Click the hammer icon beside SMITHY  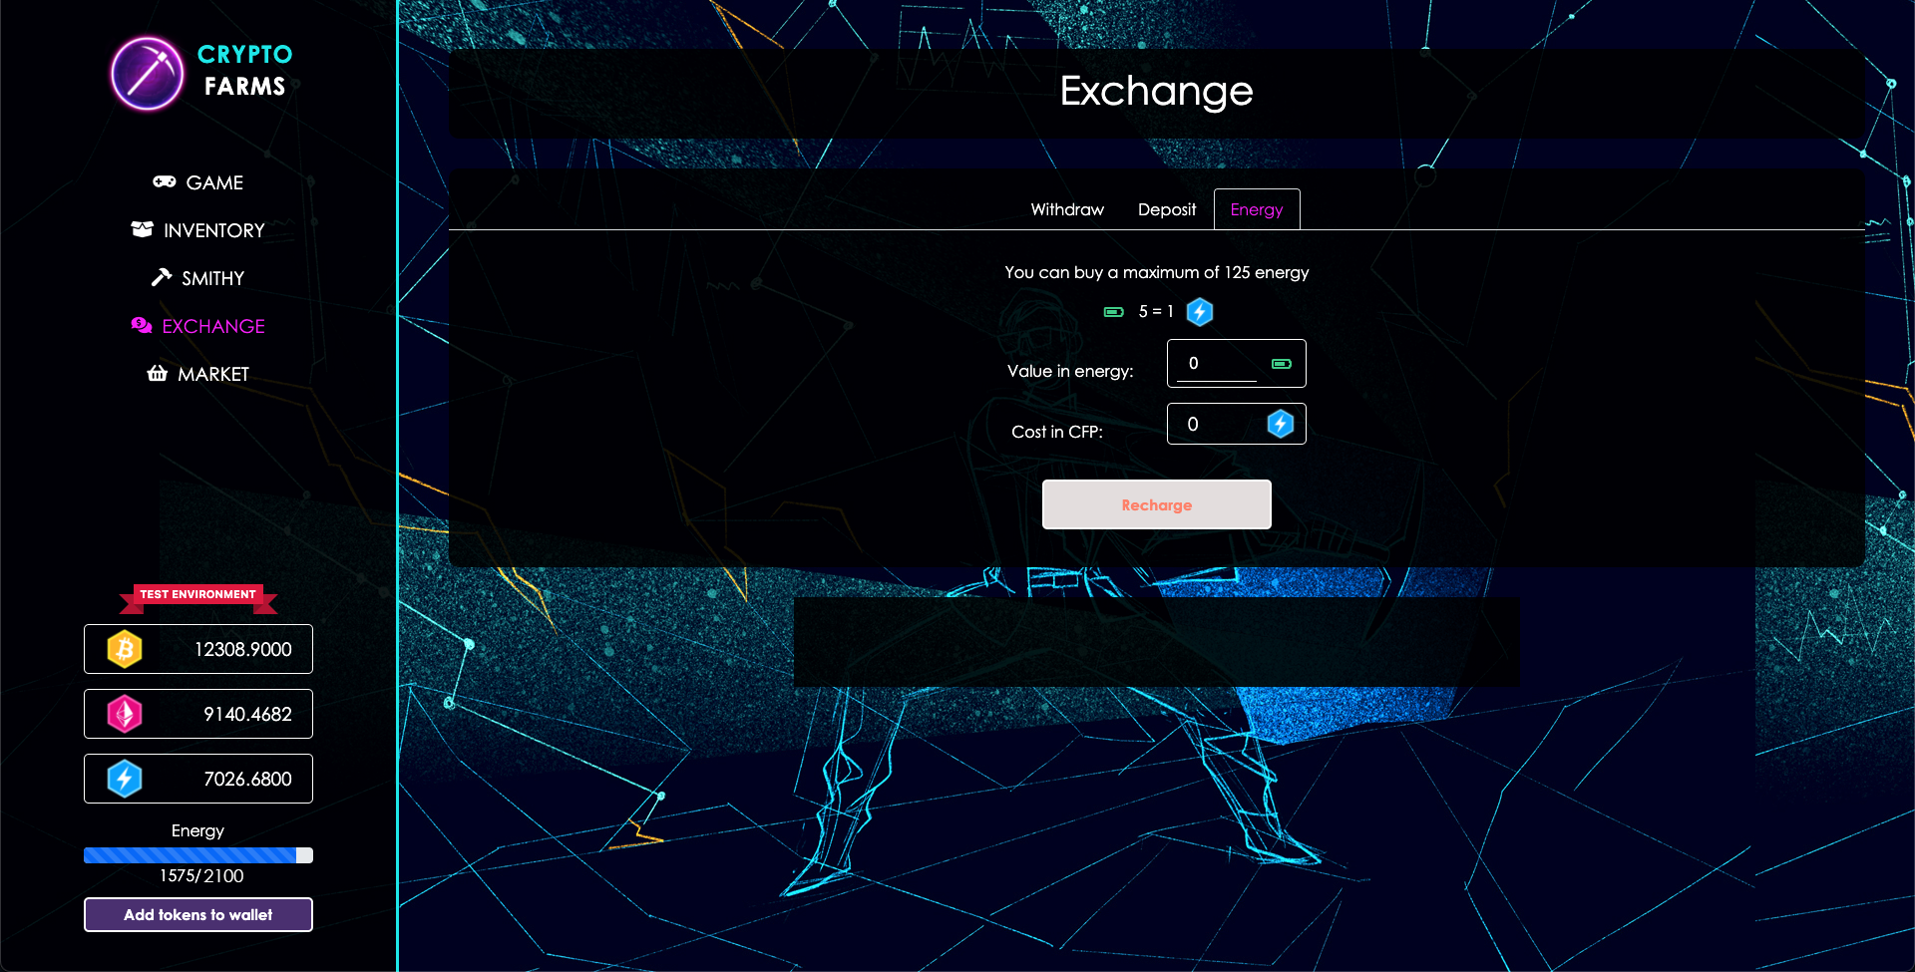(x=161, y=277)
